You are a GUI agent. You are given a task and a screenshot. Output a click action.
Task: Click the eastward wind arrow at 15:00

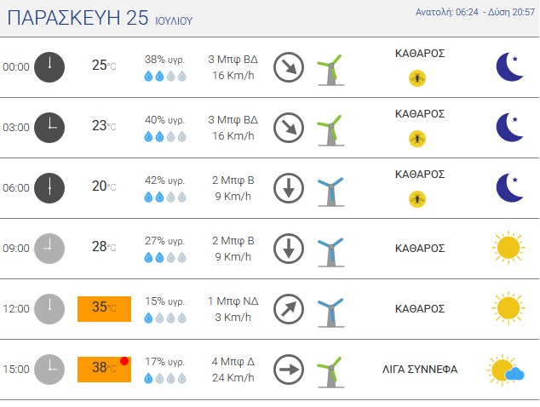[289, 370]
